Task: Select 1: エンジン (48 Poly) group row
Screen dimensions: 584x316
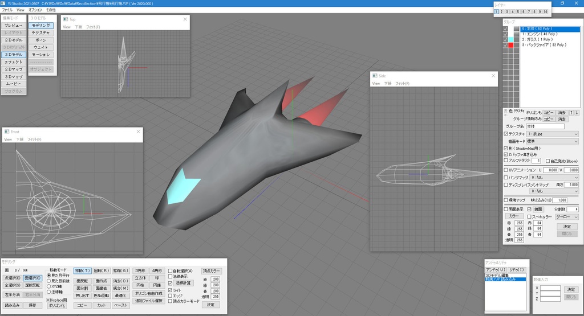Action: click(x=550, y=34)
